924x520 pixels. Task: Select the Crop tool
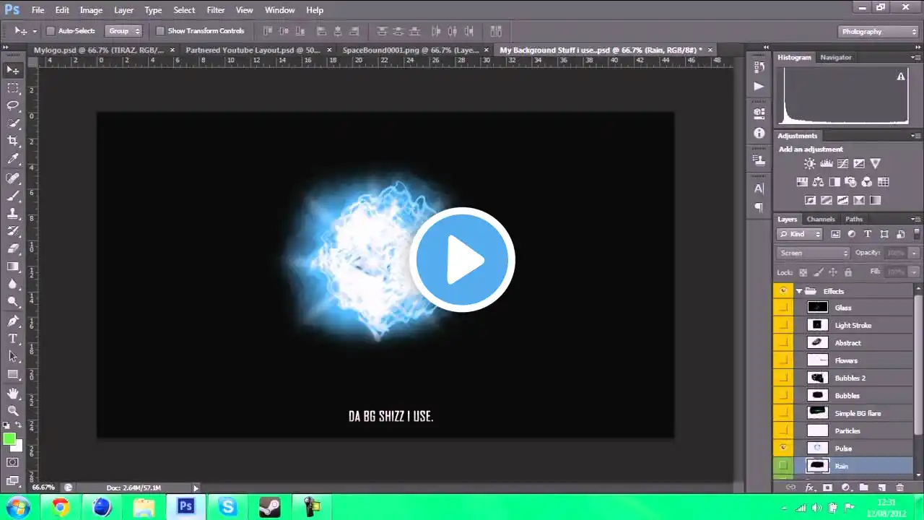[13, 141]
